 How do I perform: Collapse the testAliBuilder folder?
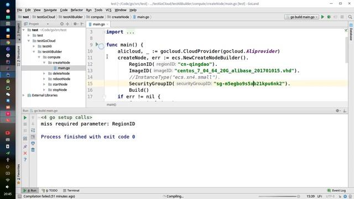pos(34,51)
